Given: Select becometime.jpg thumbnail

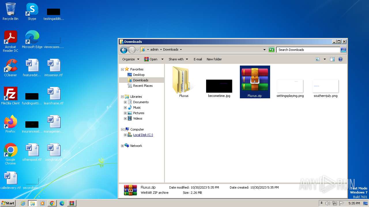Looking at the screenshot, I should click(x=219, y=88).
